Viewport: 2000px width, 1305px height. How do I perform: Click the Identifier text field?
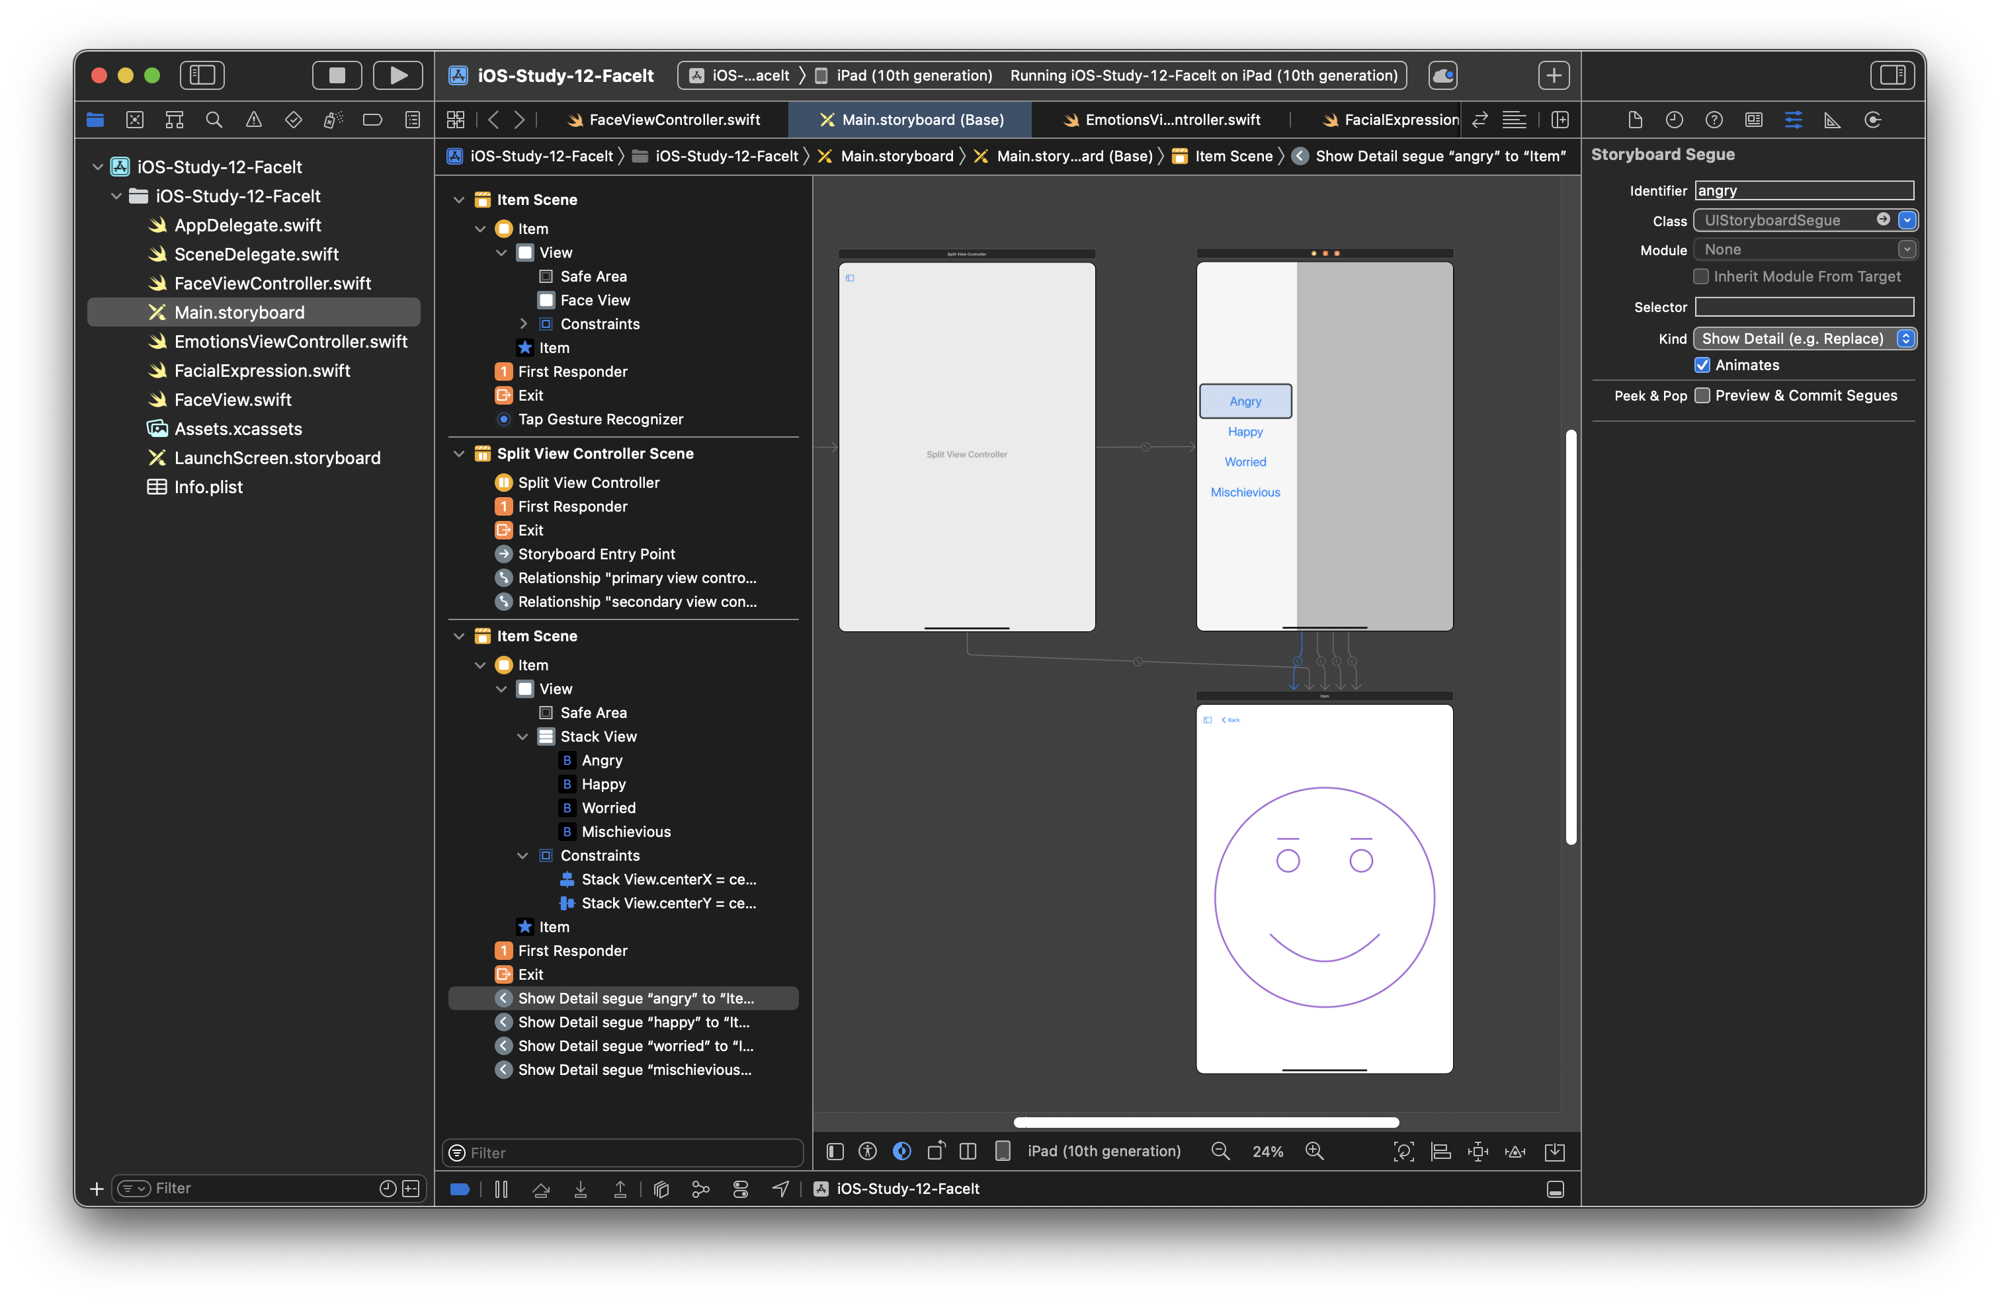1804,190
